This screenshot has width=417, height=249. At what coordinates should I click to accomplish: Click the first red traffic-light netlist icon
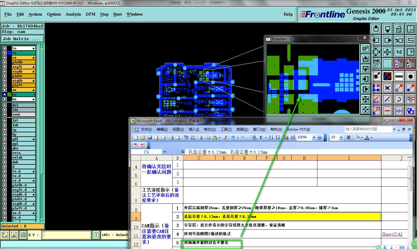tap(399, 64)
